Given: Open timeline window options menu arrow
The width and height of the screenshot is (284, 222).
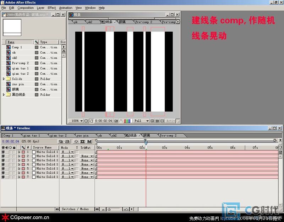Looking at the screenshot, I should pyautogui.click(x=280, y=140).
